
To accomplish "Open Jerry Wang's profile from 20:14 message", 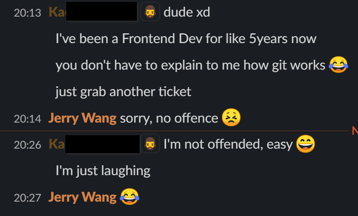I will pos(82,118).
